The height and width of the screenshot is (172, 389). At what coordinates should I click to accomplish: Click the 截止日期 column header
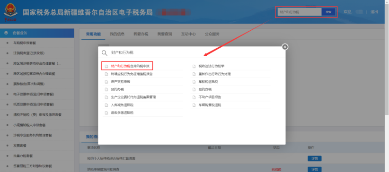(214, 147)
